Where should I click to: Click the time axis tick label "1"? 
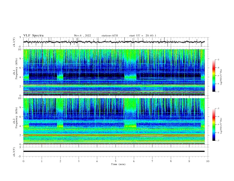click(x=42, y=161)
